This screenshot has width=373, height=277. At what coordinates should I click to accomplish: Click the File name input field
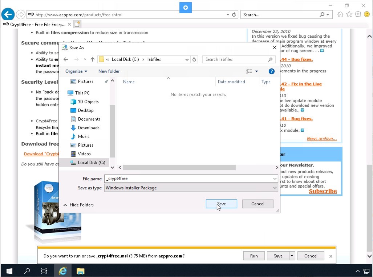188,179
